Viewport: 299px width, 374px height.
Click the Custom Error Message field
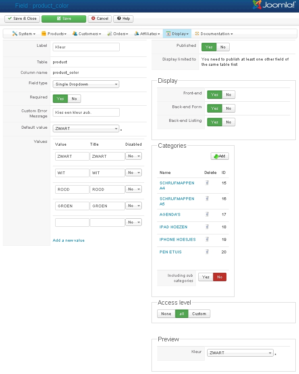[x=86, y=112]
